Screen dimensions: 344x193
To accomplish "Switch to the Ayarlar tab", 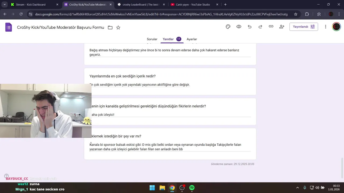I will point(192,39).
